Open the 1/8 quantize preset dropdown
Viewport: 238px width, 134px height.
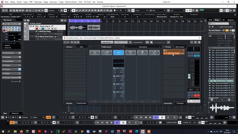coord(177,10)
